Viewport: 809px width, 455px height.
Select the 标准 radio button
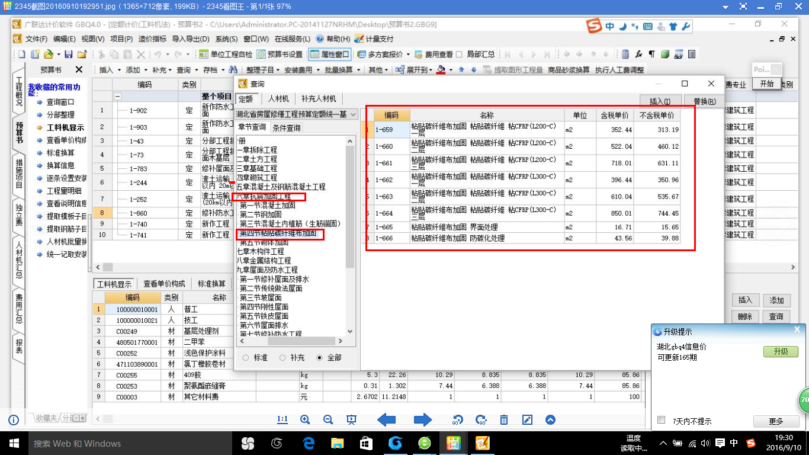[246, 358]
